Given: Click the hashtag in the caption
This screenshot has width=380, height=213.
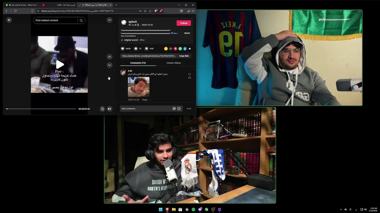Looking at the screenshot, I should (175, 33).
